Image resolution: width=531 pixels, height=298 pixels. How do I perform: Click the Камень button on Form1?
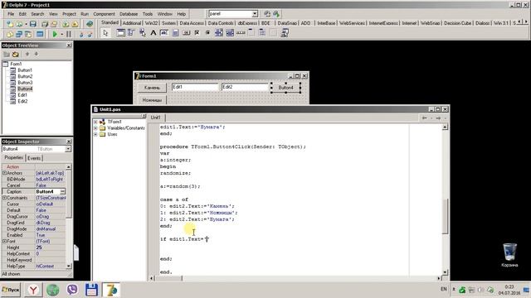[x=152, y=88]
